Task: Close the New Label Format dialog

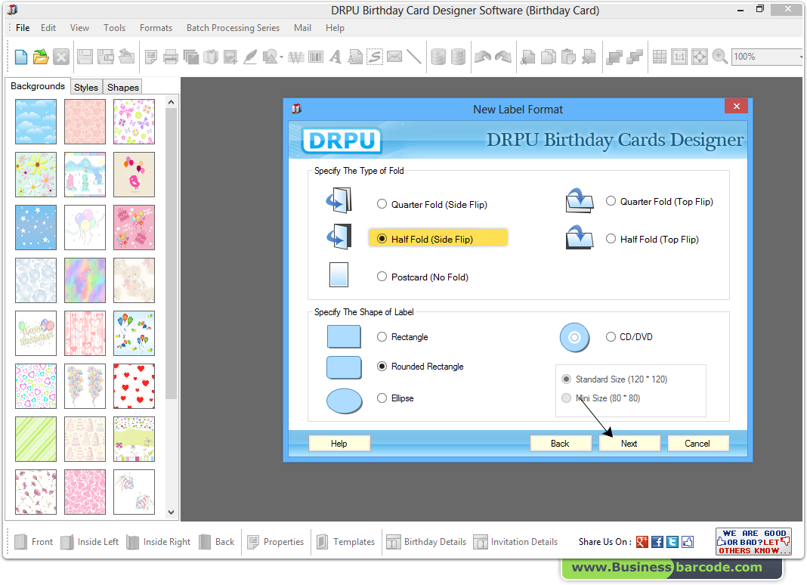Action: (x=737, y=106)
